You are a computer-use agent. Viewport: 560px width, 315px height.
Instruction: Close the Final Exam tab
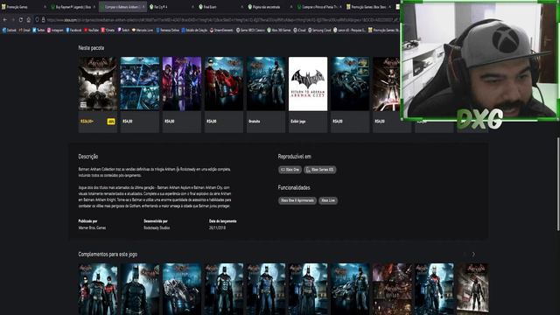pyautogui.click(x=242, y=7)
